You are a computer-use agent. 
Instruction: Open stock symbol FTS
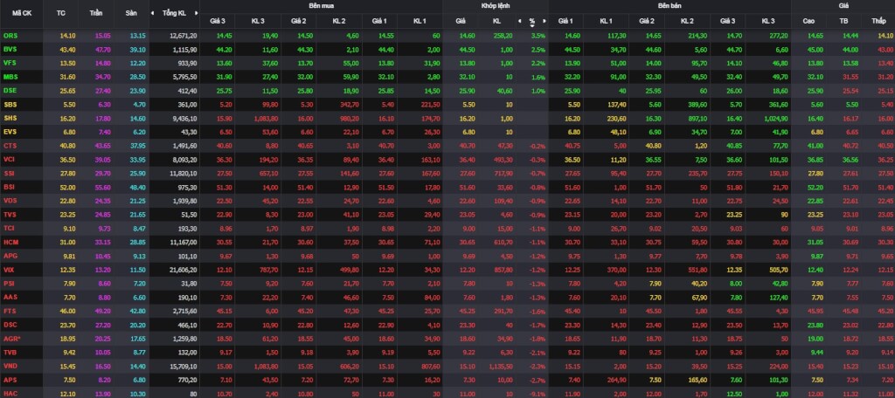pyautogui.click(x=10, y=310)
